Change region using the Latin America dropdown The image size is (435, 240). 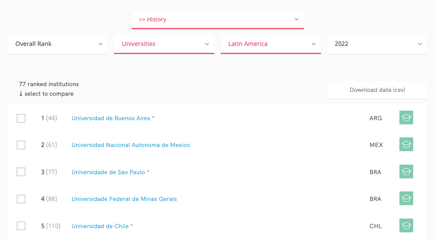270,44
